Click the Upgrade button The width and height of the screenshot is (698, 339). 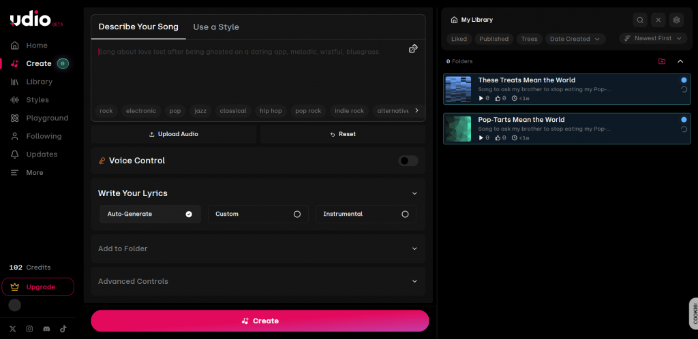[38, 287]
